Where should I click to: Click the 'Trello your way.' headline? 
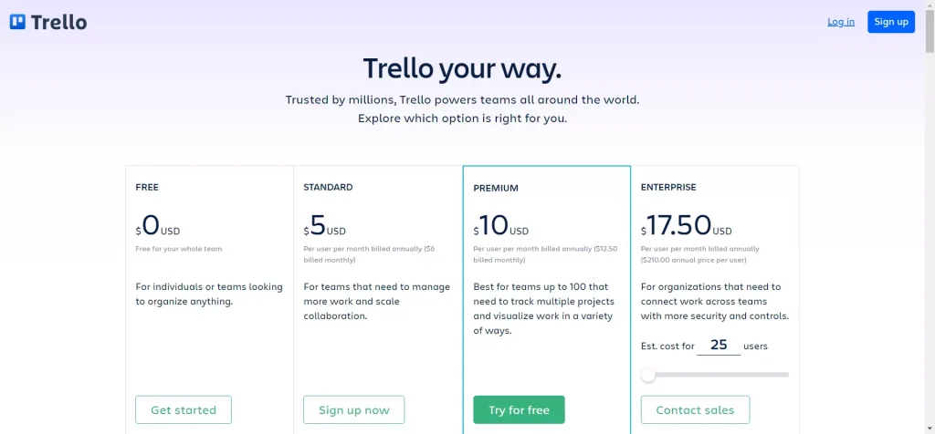[462, 68]
